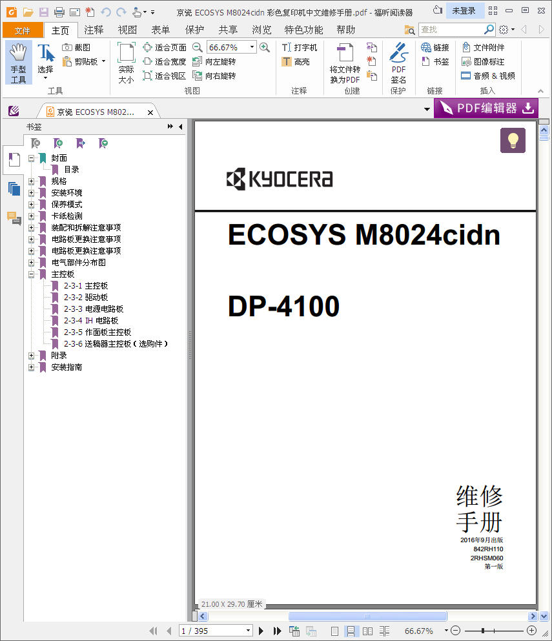Insert a Link (链接)
Viewport: 552px width, 641px height.
pos(435,47)
